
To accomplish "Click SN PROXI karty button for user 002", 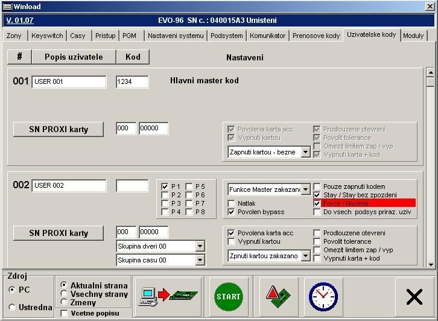I will coord(59,233).
